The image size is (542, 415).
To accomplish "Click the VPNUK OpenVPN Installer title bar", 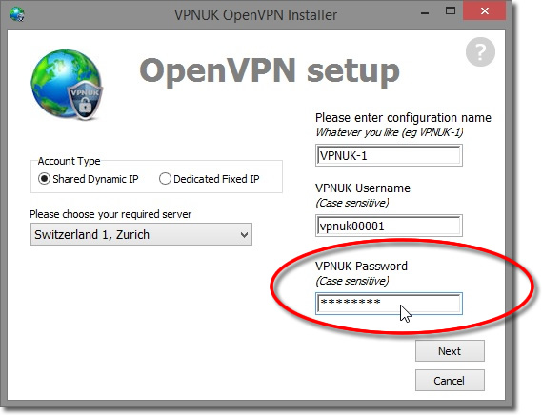I will [x=255, y=15].
